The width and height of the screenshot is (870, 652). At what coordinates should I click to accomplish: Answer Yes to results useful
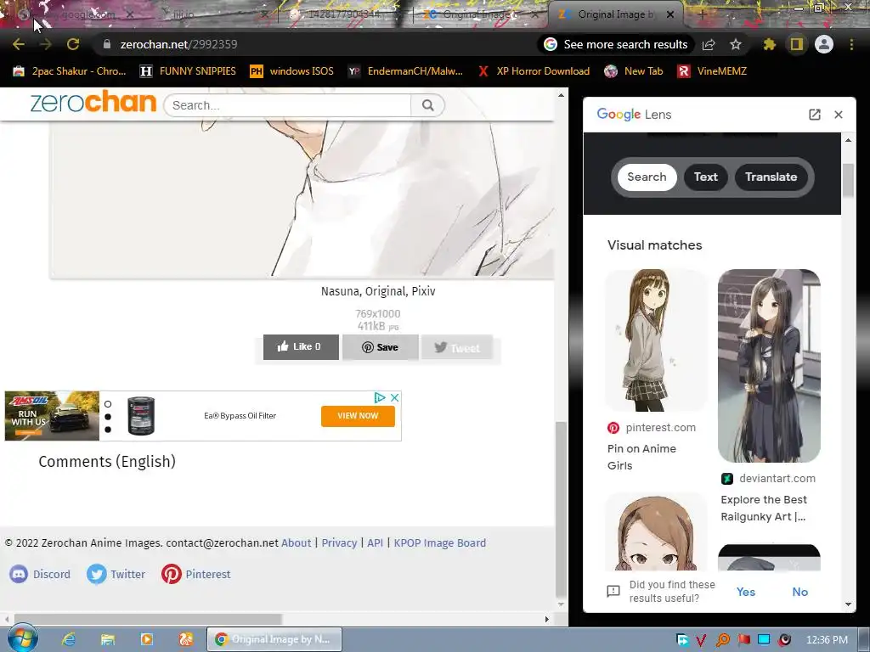(746, 592)
